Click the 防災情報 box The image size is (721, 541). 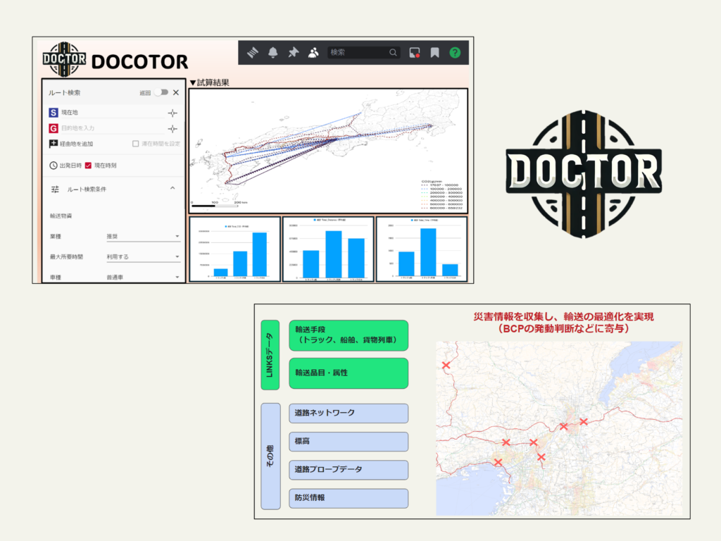point(349,498)
